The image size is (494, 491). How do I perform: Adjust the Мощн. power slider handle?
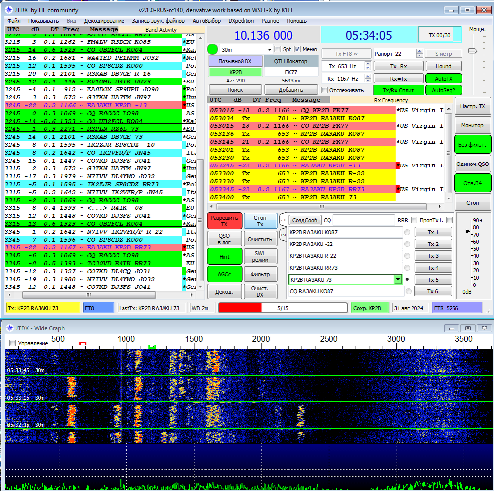(473, 51)
